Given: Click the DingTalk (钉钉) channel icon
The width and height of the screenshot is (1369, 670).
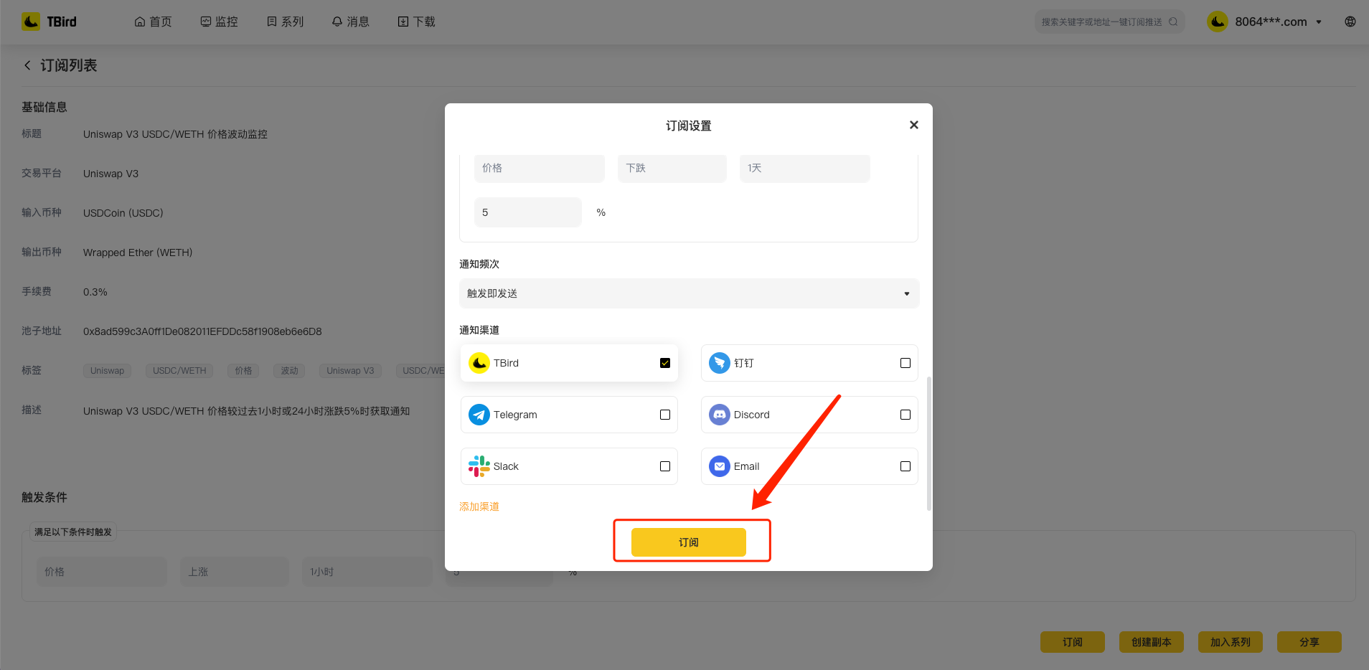Looking at the screenshot, I should 719,363.
